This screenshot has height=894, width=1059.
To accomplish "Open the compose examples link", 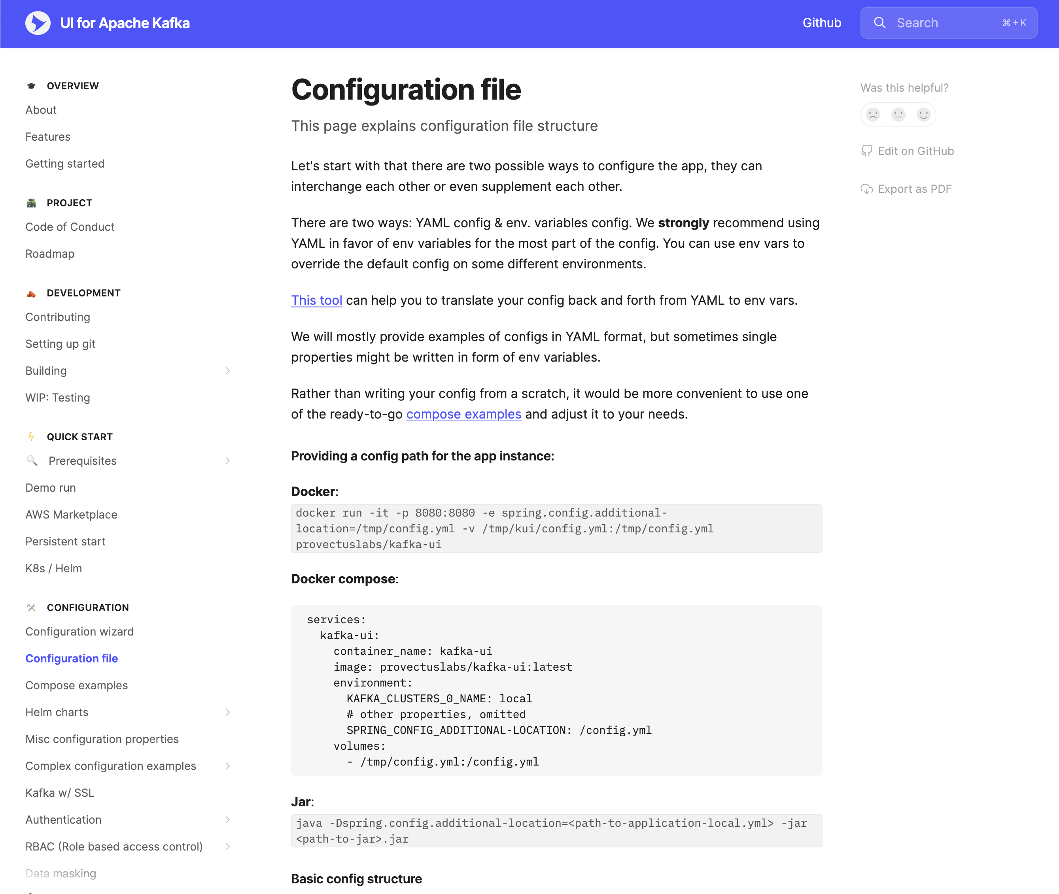I will tap(463, 414).
